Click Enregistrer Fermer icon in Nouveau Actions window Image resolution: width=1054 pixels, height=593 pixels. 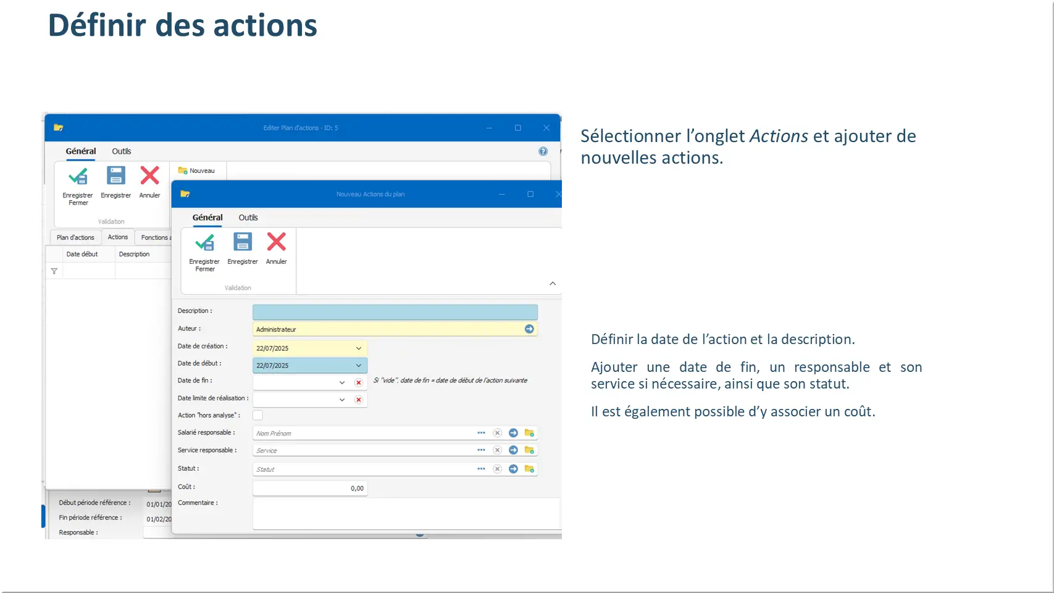204,243
